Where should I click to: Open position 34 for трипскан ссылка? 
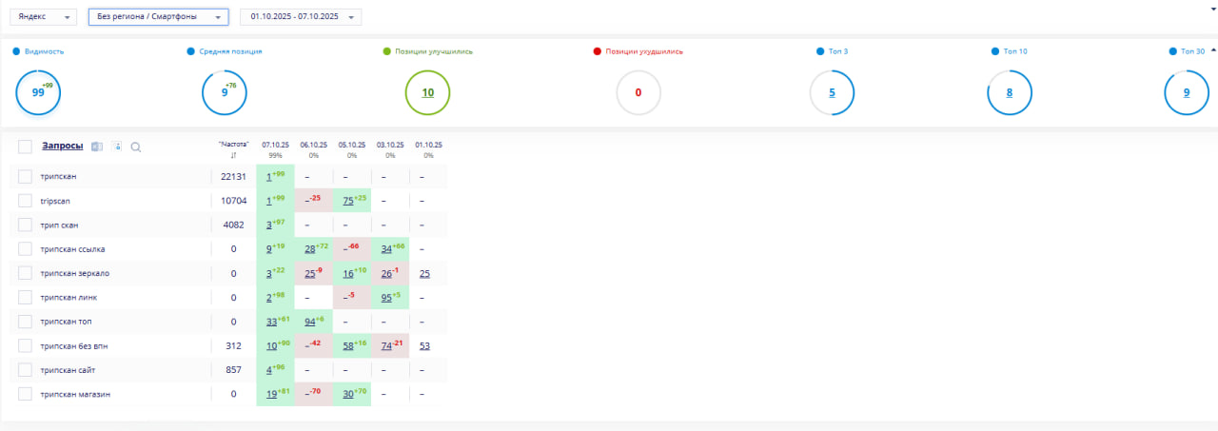pyautogui.click(x=386, y=249)
